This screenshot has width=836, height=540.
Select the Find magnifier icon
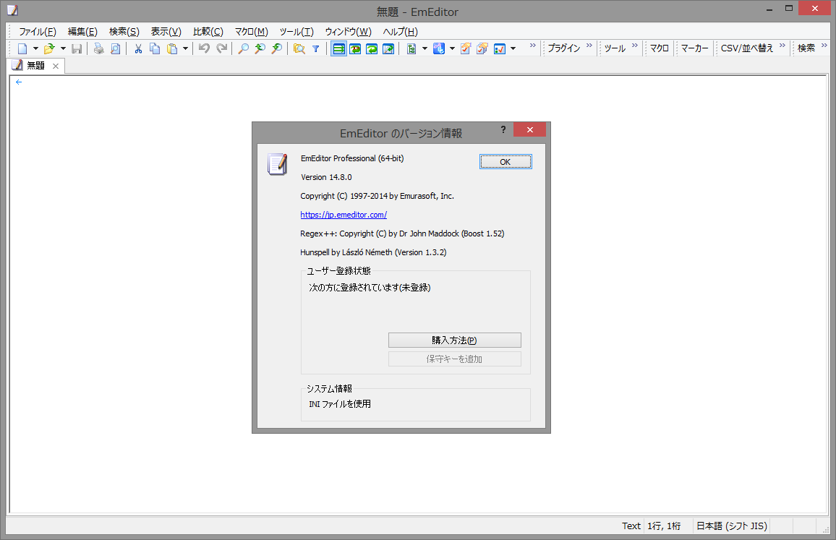(x=243, y=48)
